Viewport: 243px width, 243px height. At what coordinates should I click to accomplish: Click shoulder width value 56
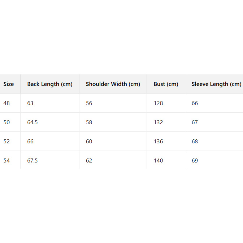pos(89,103)
